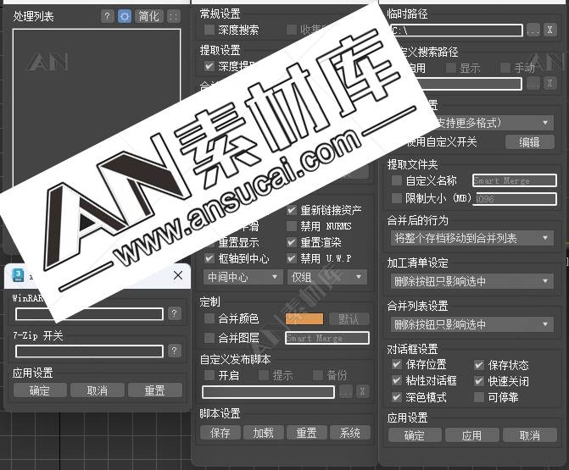Open the dropdown under 合并列表设置
The image size is (569, 470).
click(x=472, y=324)
